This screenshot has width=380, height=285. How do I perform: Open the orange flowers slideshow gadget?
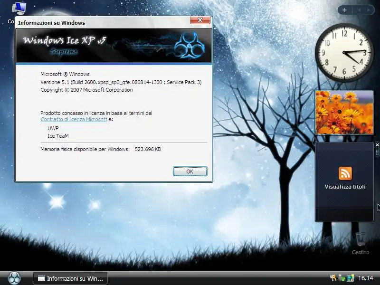pyautogui.click(x=344, y=113)
